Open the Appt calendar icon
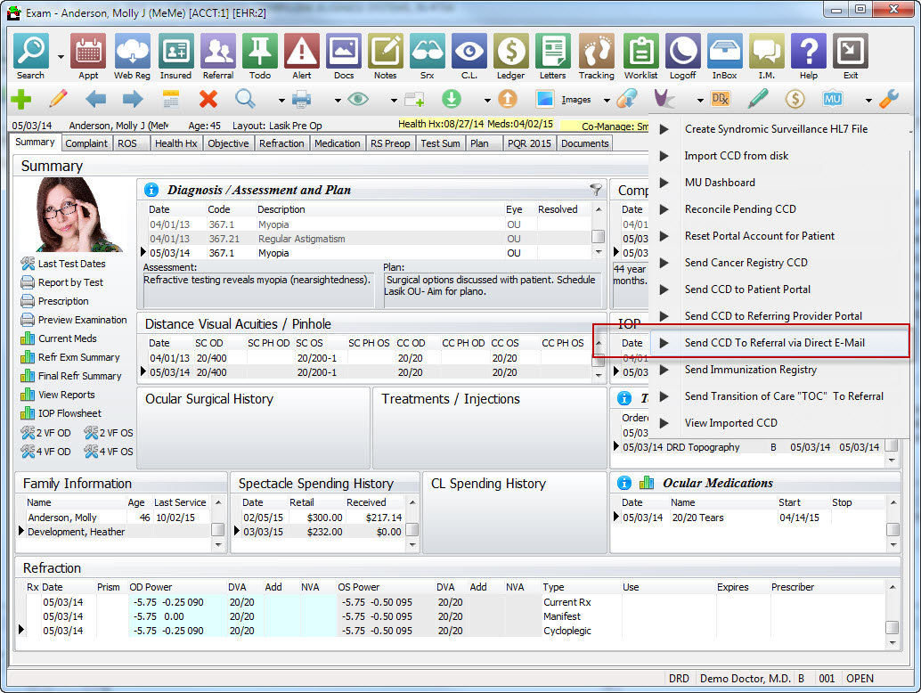This screenshot has height=693, width=921. tap(88, 53)
